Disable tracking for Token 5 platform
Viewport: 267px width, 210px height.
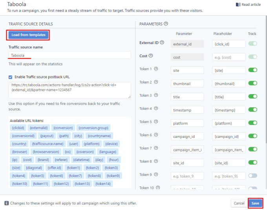[253, 123]
